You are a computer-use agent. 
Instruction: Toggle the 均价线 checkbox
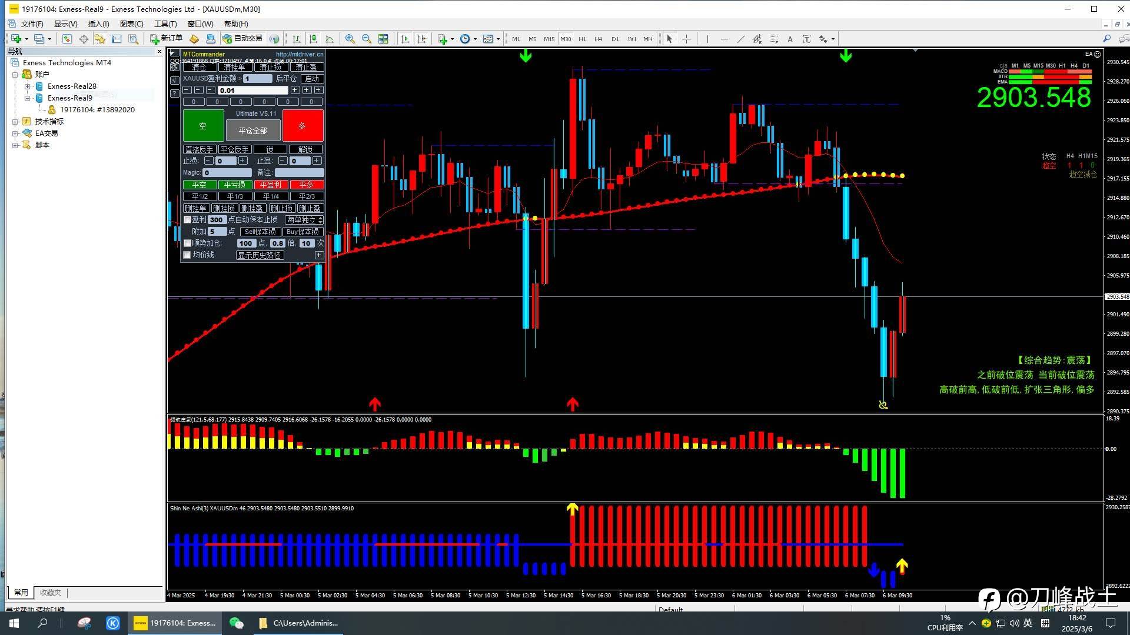187,255
